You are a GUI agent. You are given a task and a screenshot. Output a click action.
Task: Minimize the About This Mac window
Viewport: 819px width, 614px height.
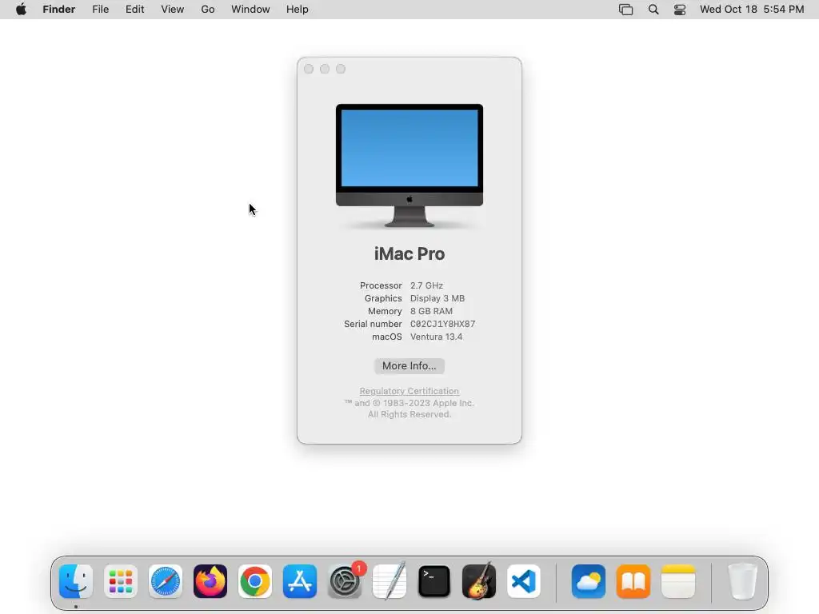coord(325,69)
